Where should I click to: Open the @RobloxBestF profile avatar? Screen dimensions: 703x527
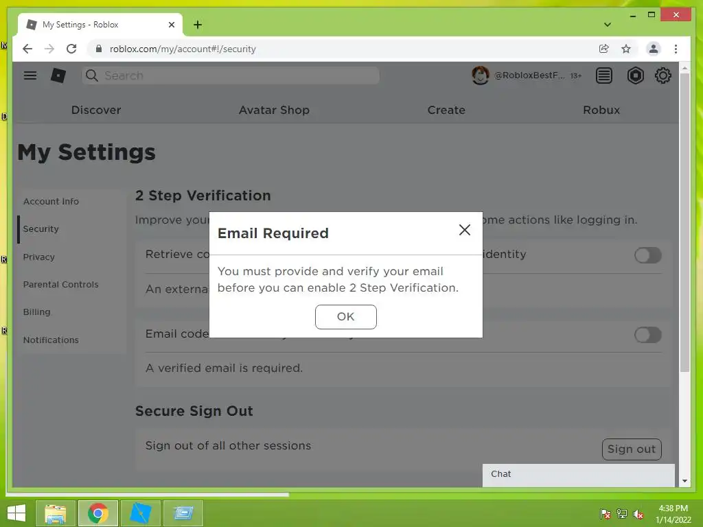[480, 75]
